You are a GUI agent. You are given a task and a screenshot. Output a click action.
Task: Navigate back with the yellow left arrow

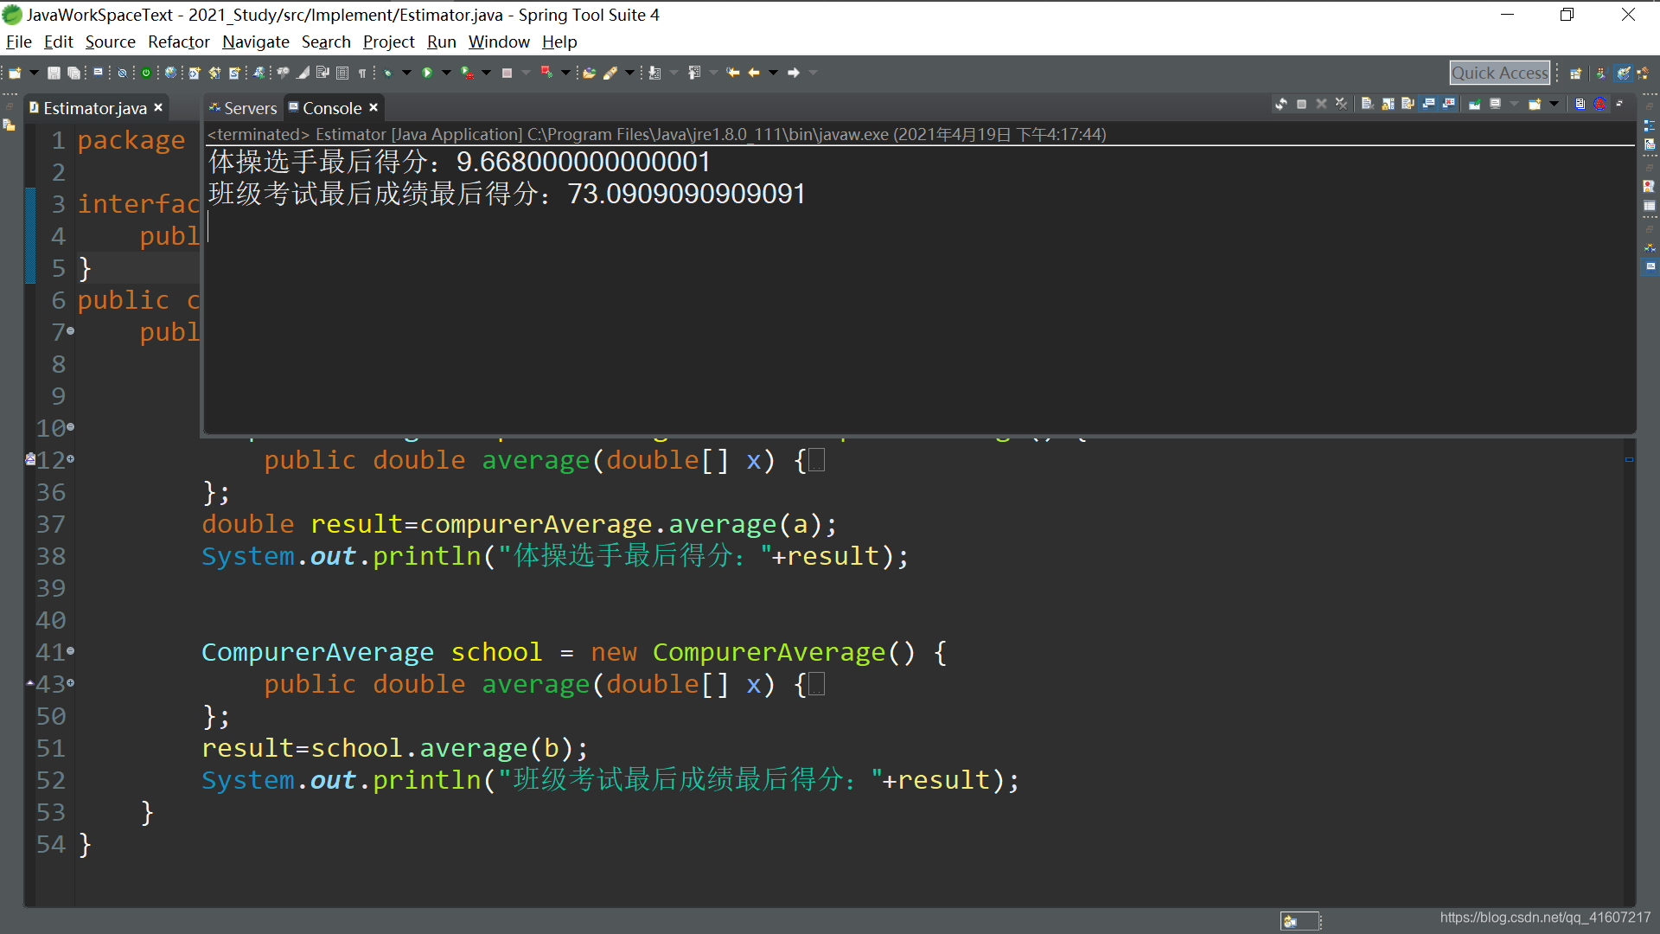pyautogui.click(x=754, y=73)
